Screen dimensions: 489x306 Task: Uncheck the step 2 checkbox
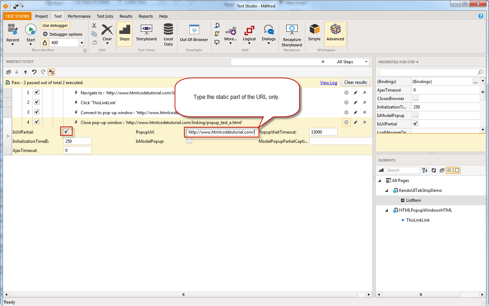[37, 102]
